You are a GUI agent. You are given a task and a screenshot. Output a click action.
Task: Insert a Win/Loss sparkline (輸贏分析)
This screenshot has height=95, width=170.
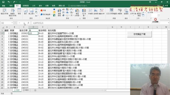click(101, 12)
